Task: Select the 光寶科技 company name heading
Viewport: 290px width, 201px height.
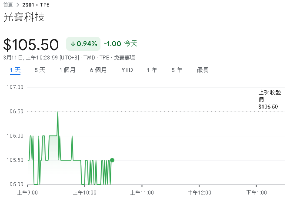Action: coord(24,17)
